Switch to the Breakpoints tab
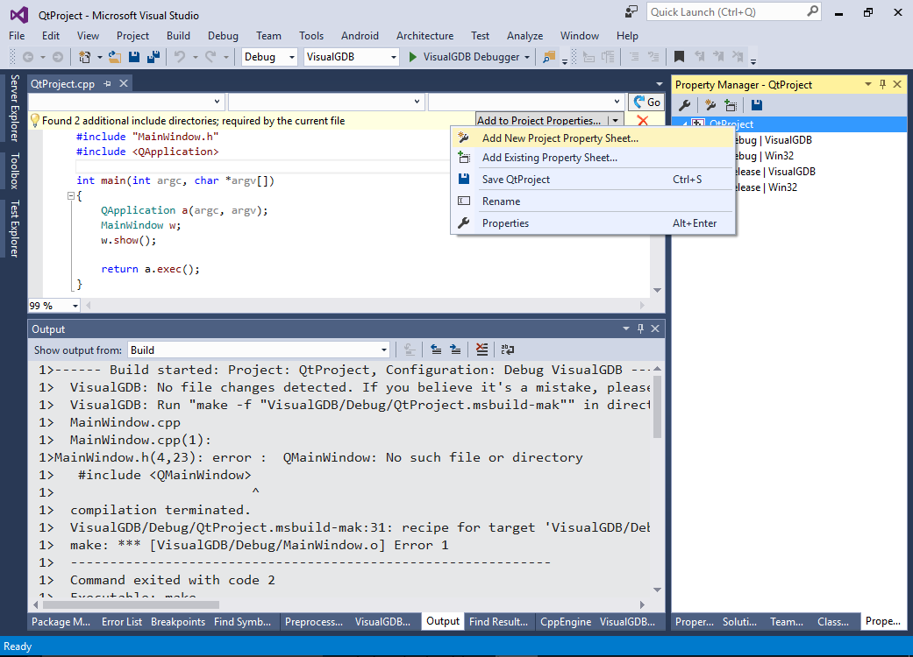The image size is (913, 657). tap(178, 622)
